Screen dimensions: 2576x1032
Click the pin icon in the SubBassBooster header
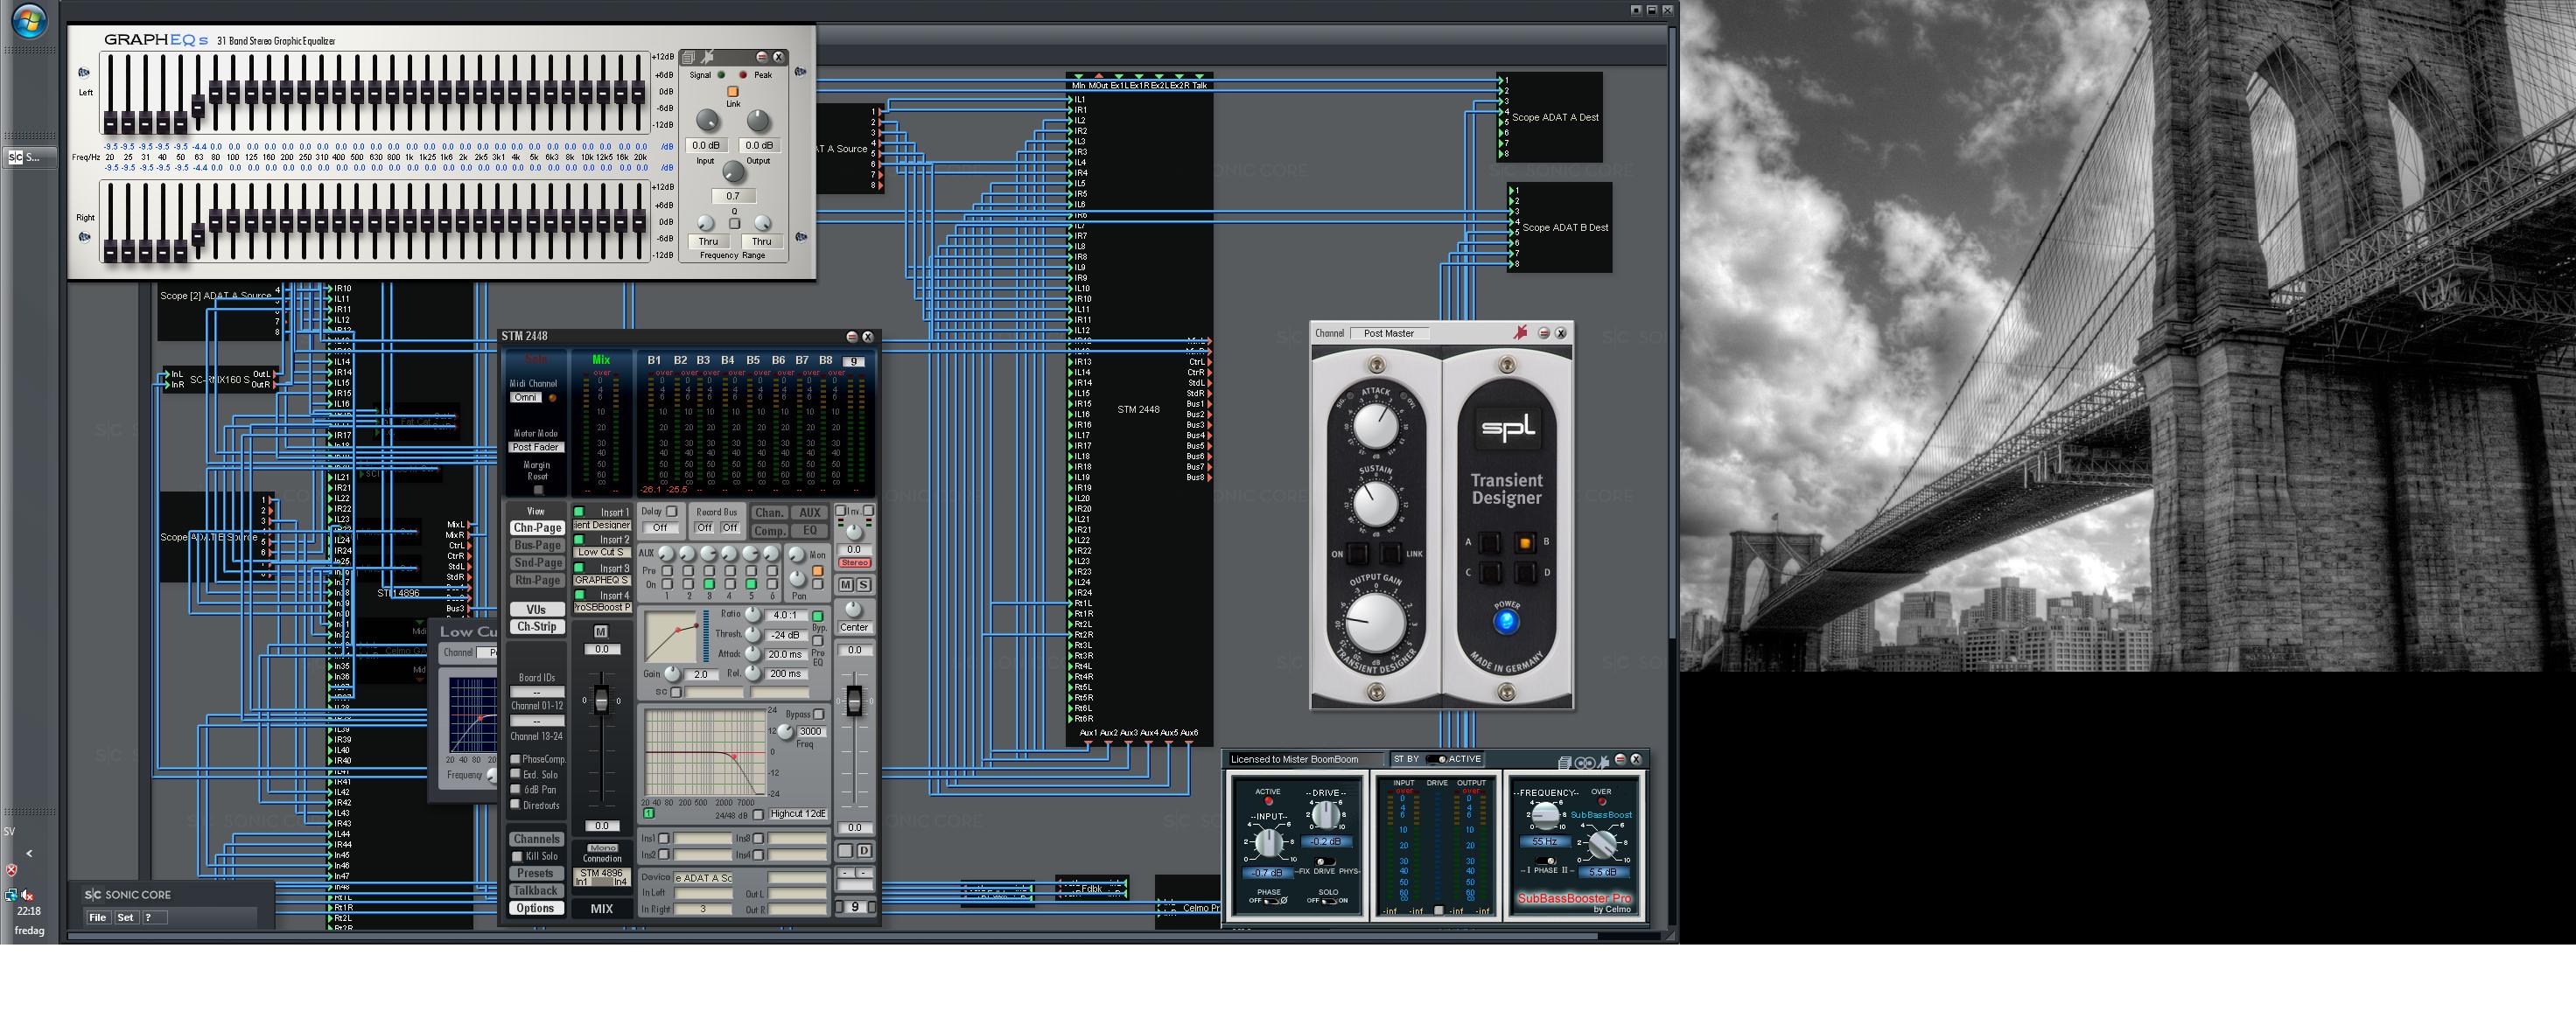tap(1603, 762)
